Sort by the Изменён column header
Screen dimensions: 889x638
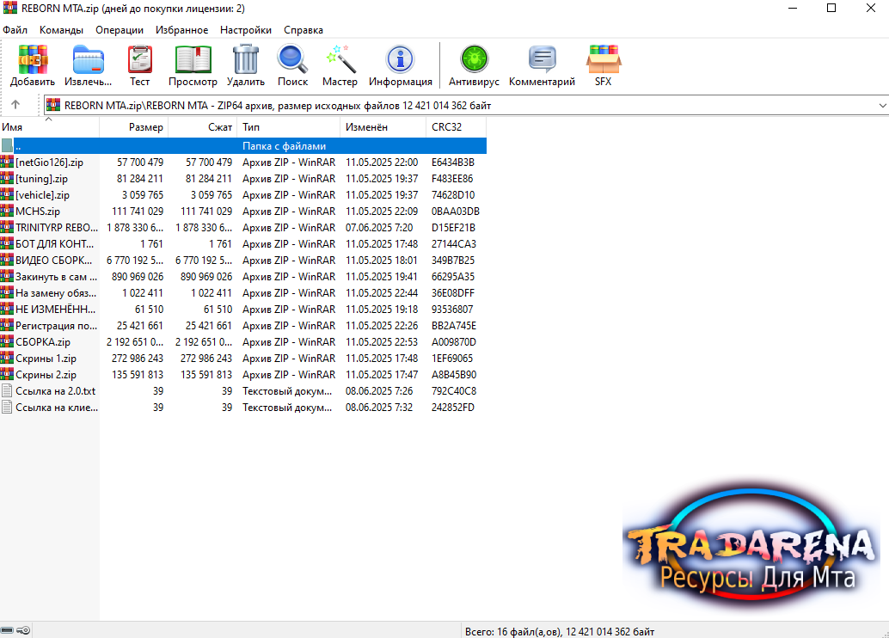383,127
